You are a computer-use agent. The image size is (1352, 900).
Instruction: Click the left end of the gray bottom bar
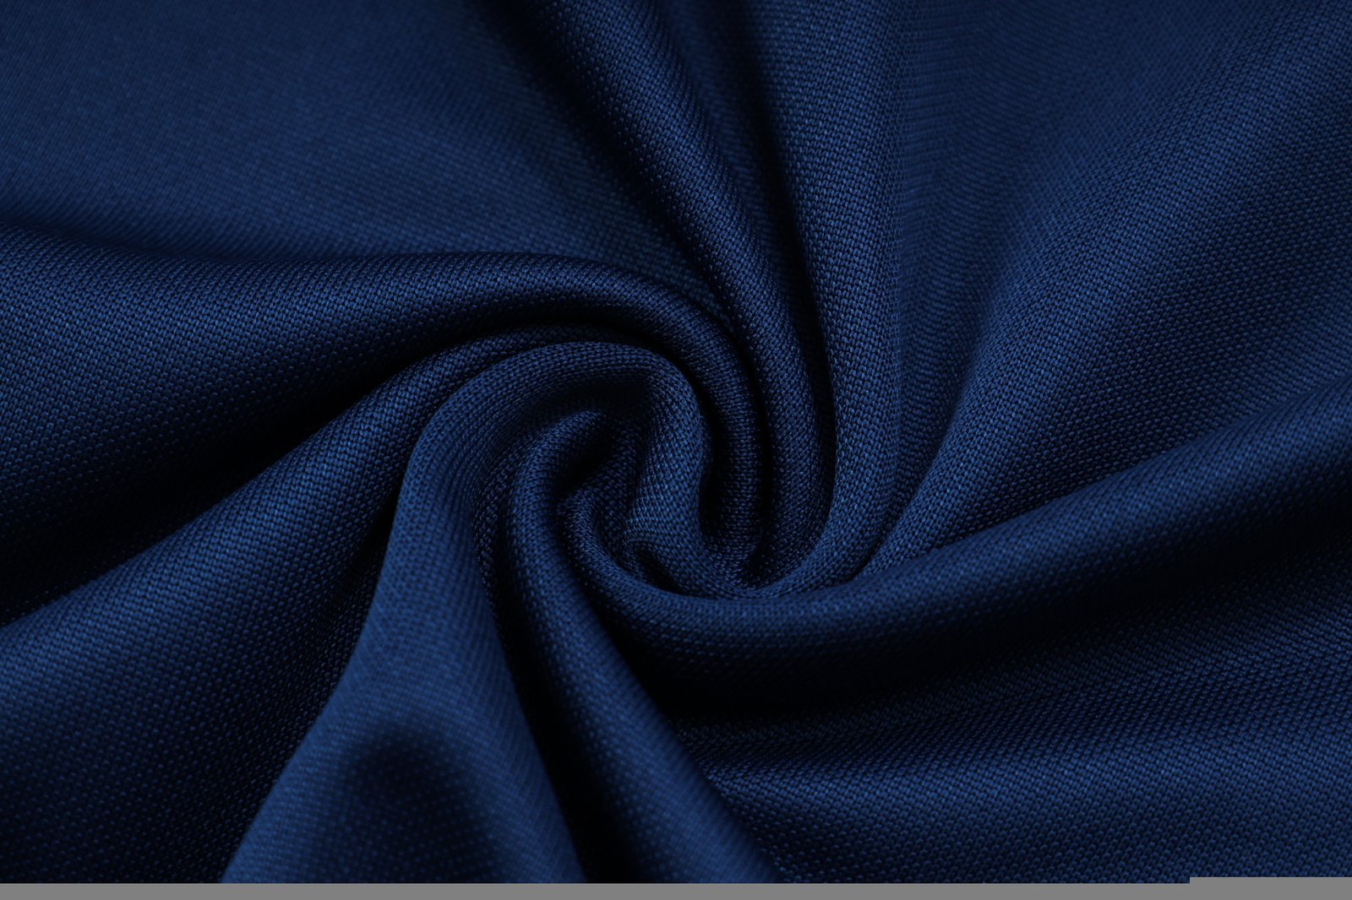25,892
